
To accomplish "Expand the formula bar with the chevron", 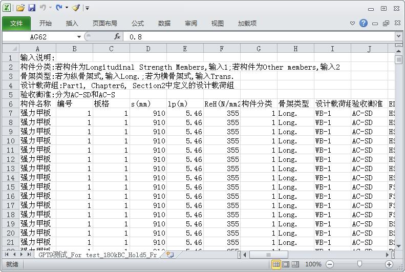I will pos(398,37).
